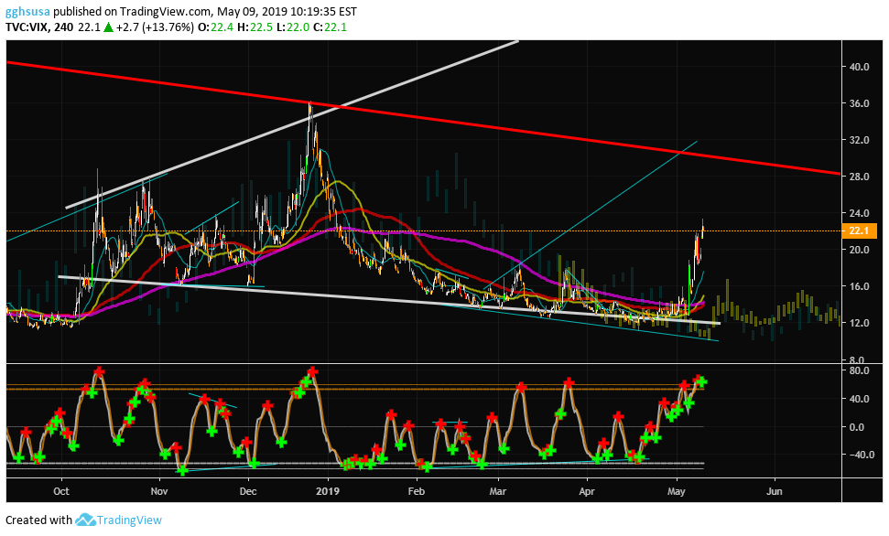
Task: Click the gghsusa author name
Action: [27, 11]
